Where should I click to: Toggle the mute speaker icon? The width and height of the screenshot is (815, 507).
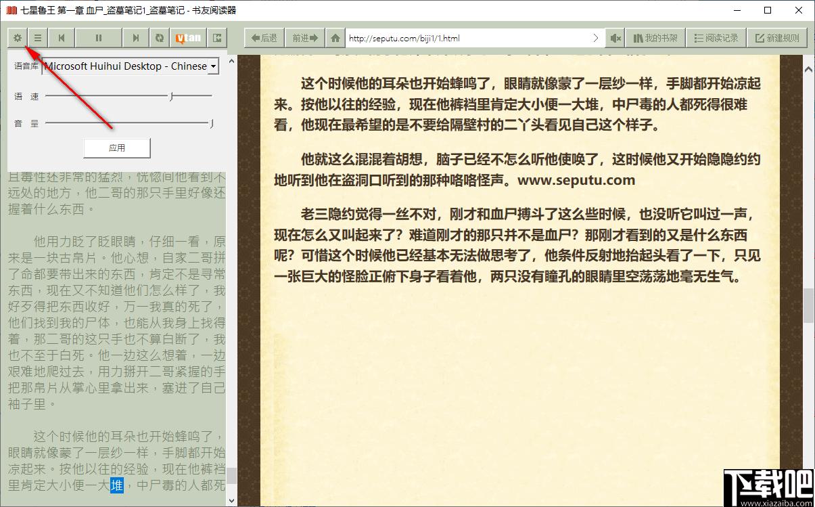point(615,38)
